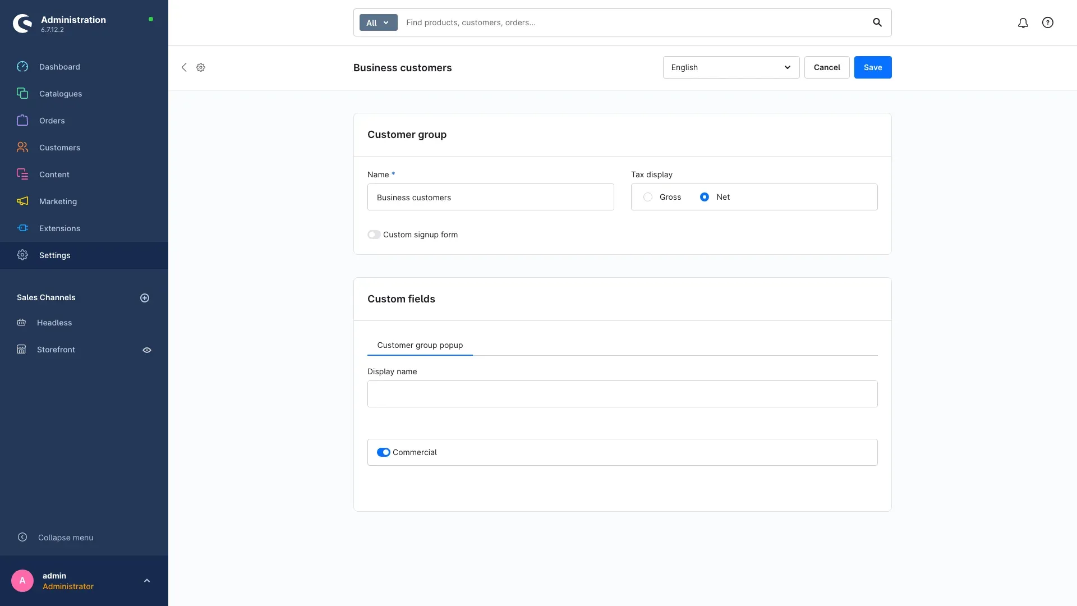Open the Customers people icon
The image size is (1077, 606).
tap(22, 148)
